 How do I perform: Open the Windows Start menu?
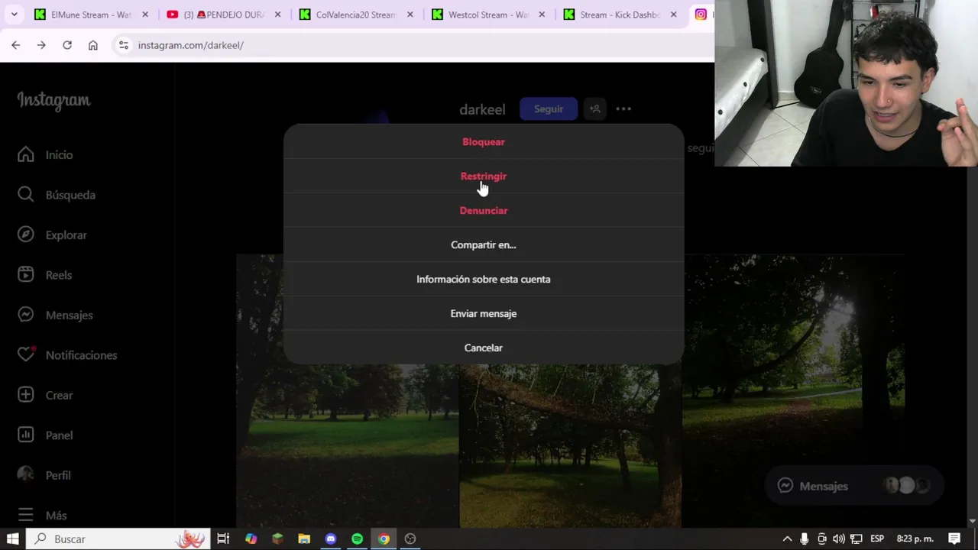[13, 539]
